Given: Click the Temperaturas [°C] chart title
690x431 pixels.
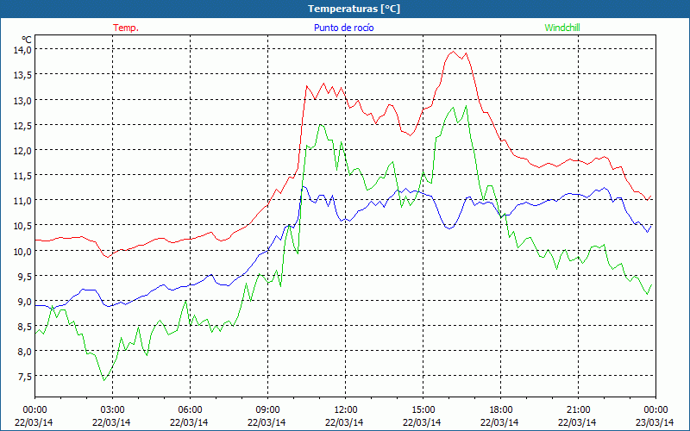Looking at the screenshot, I should (x=344, y=9).
